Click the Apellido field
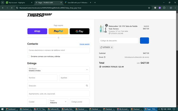This screenshot has width=178, height=111. coord(74,78)
